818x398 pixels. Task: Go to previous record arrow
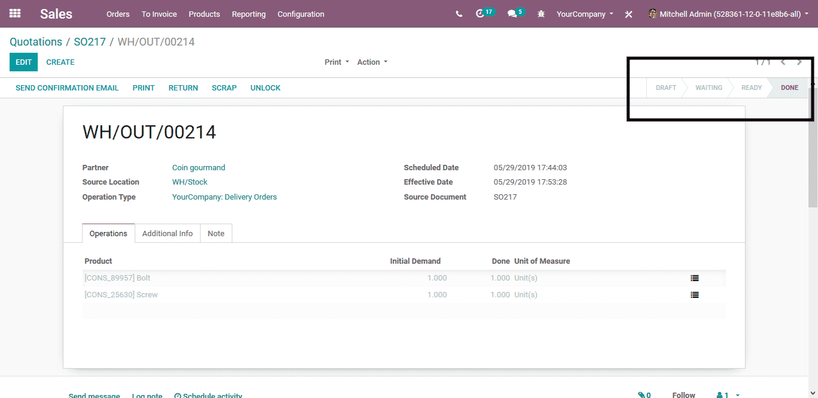783,62
